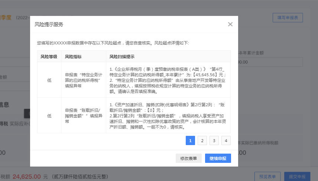Image resolution: width=318 pixels, height=181 pixels.
Task: Select the 风险等级 column header
Action: click(49, 57)
